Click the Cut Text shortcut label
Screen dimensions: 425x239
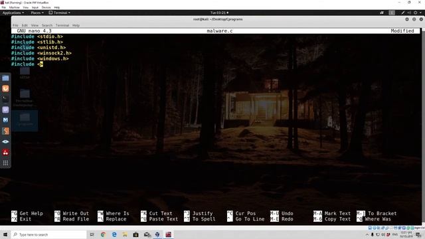pyautogui.click(x=161, y=214)
